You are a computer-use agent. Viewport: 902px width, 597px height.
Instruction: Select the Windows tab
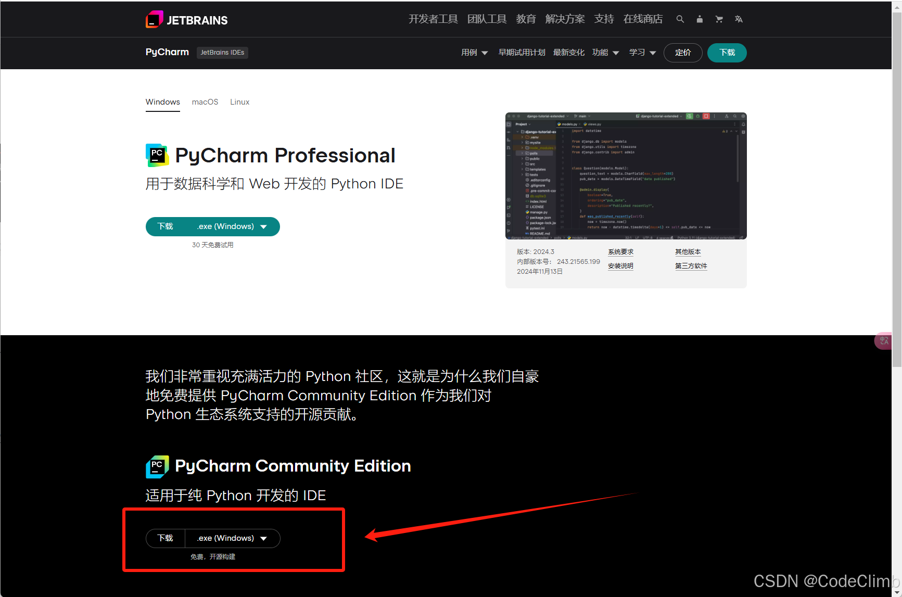click(x=163, y=102)
